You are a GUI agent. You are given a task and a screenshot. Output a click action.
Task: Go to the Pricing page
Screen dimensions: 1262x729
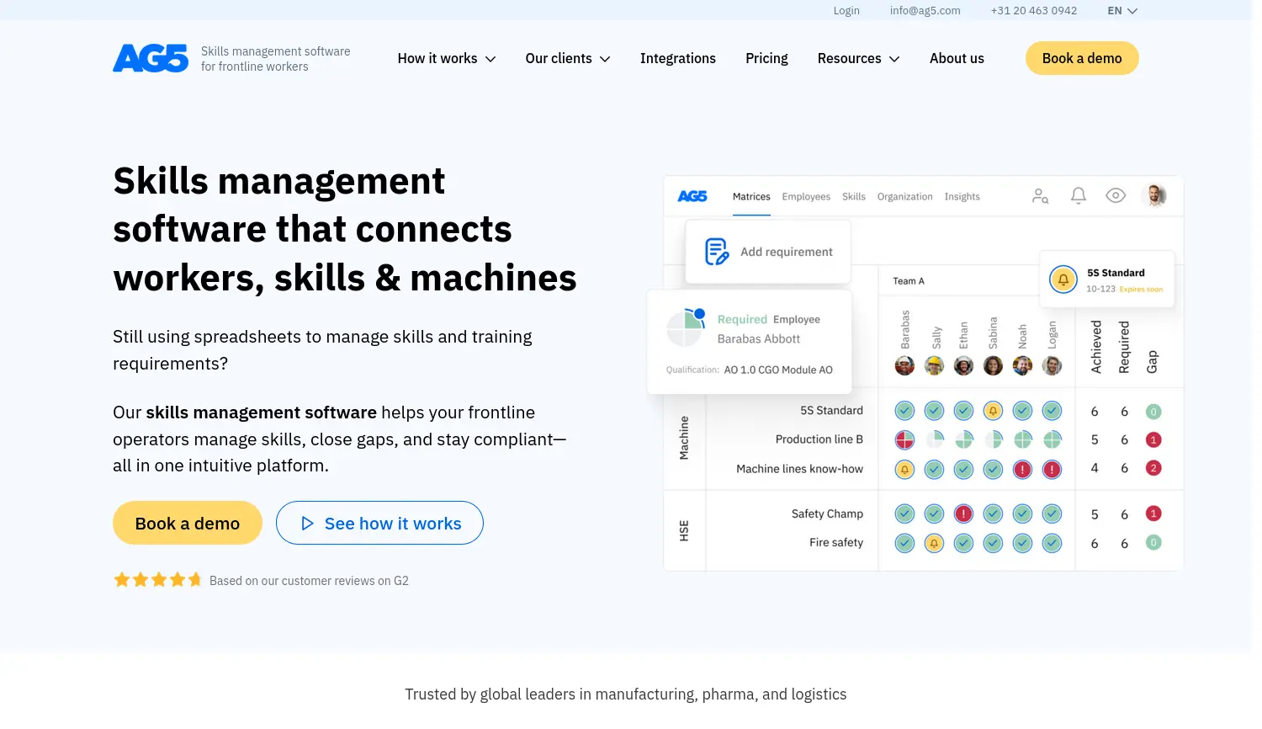(x=766, y=59)
